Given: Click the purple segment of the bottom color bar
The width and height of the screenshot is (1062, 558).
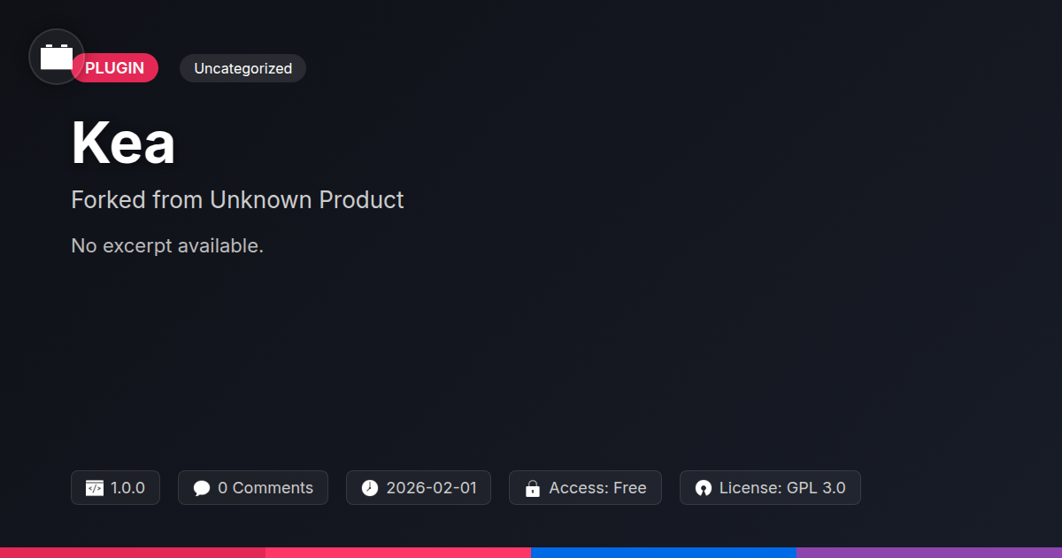Looking at the screenshot, I should (929, 553).
